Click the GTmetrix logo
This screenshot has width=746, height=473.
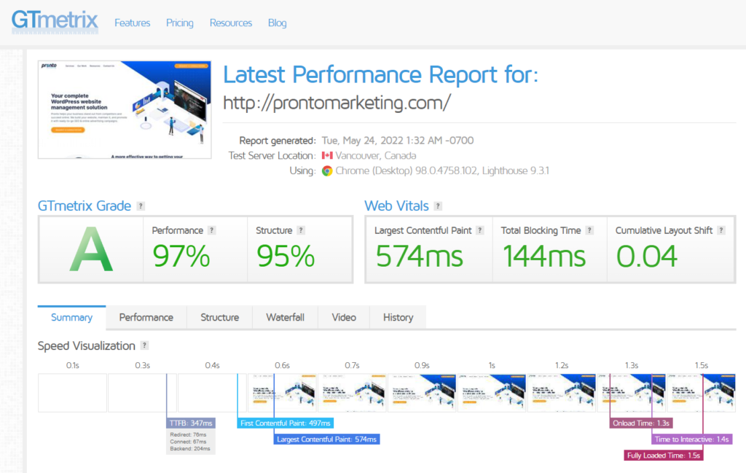point(55,21)
